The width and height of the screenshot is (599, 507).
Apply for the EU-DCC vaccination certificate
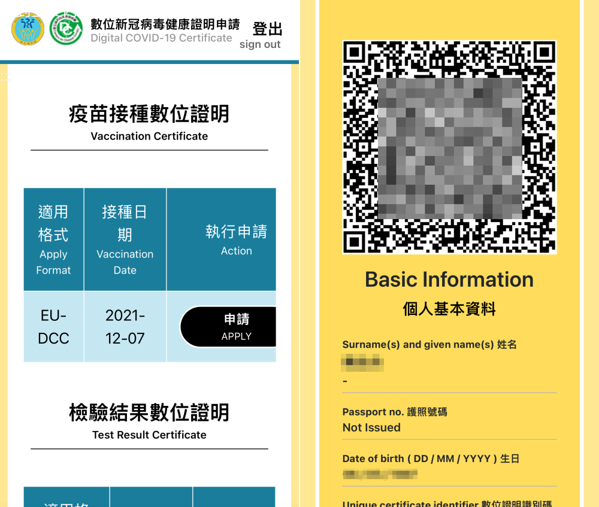(228, 327)
